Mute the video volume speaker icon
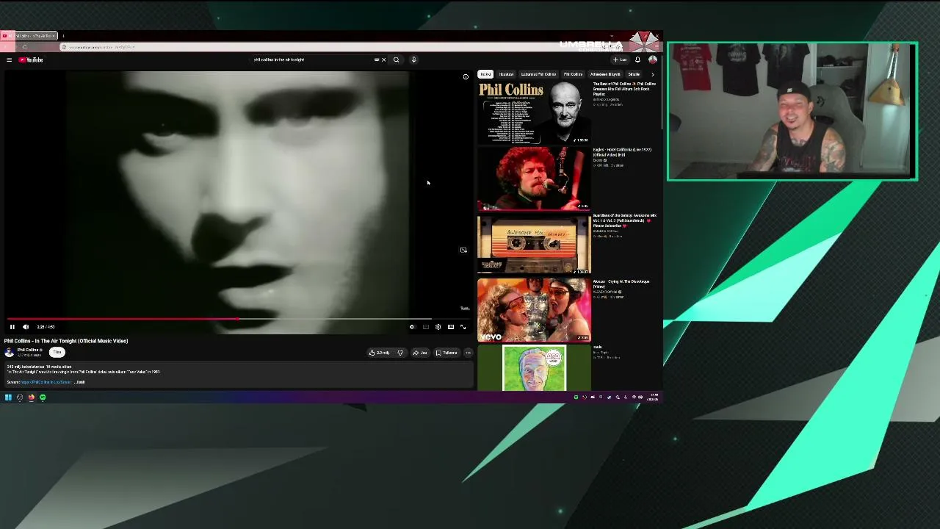This screenshot has height=529, width=940. (26, 327)
